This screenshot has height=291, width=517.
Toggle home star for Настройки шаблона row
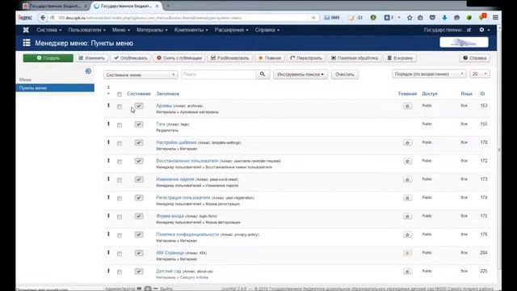tap(407, 142)
